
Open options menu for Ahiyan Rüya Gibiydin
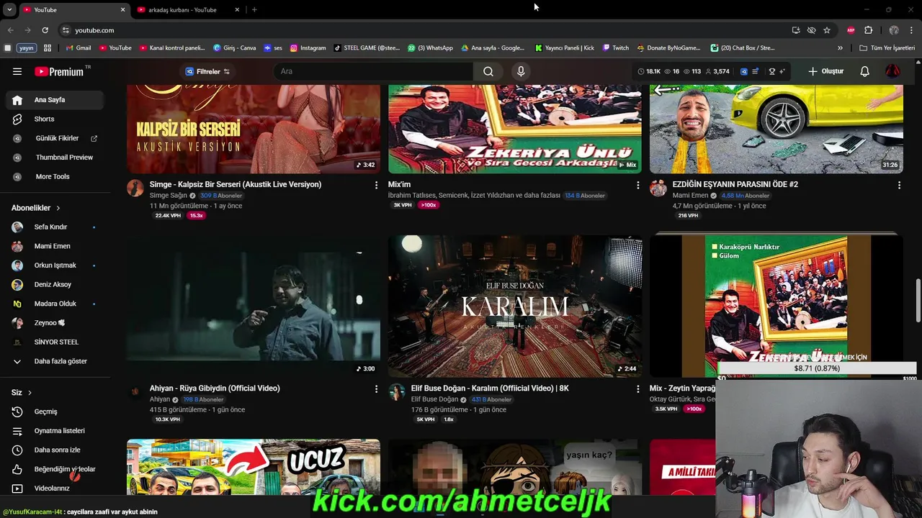[376, 388]
